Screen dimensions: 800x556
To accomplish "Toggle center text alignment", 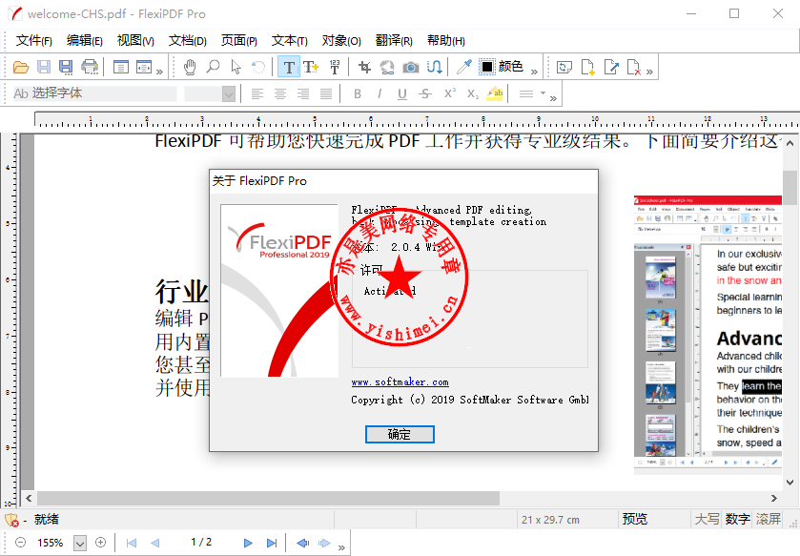I will [280, 93].
